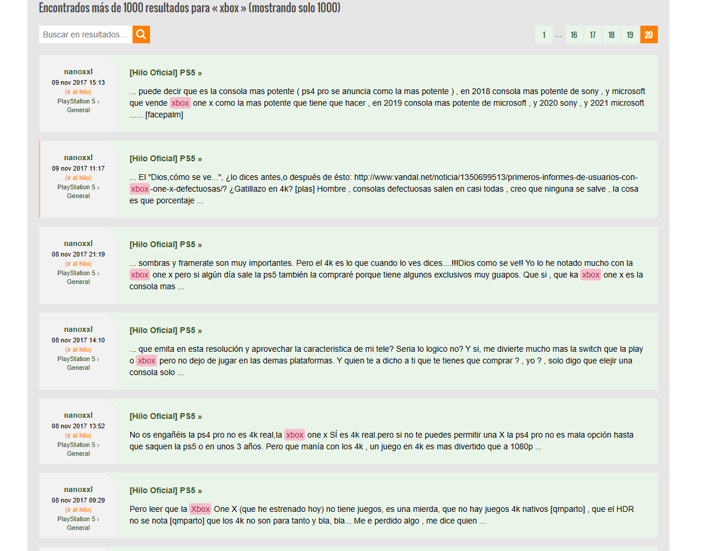Image resolution: width=711 pixels, height=551 pixels.
Task: Go to results page 19
Action: click(630, 34)
